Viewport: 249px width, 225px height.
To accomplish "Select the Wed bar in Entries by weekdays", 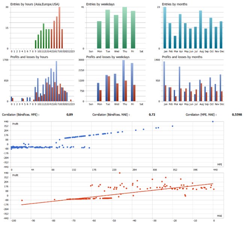I will [x=116, y=32].
